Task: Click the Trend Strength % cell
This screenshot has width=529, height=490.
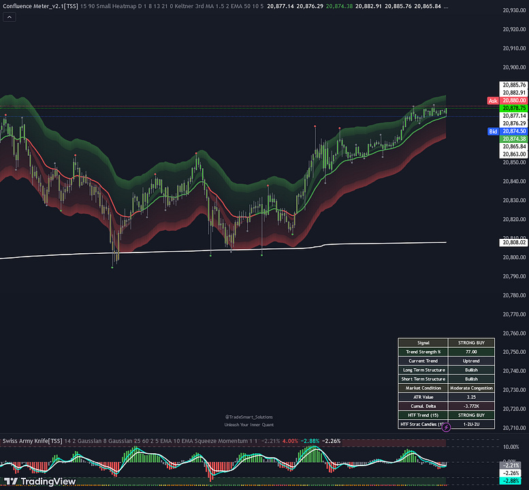Action: pos(423,352)
